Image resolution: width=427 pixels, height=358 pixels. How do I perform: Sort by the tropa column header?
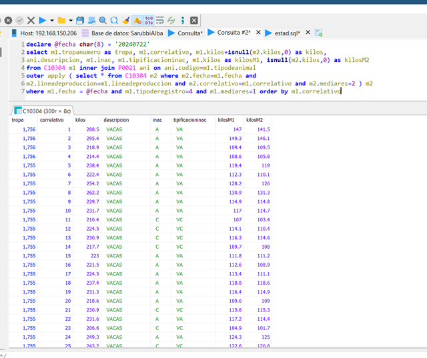(23, 120)
